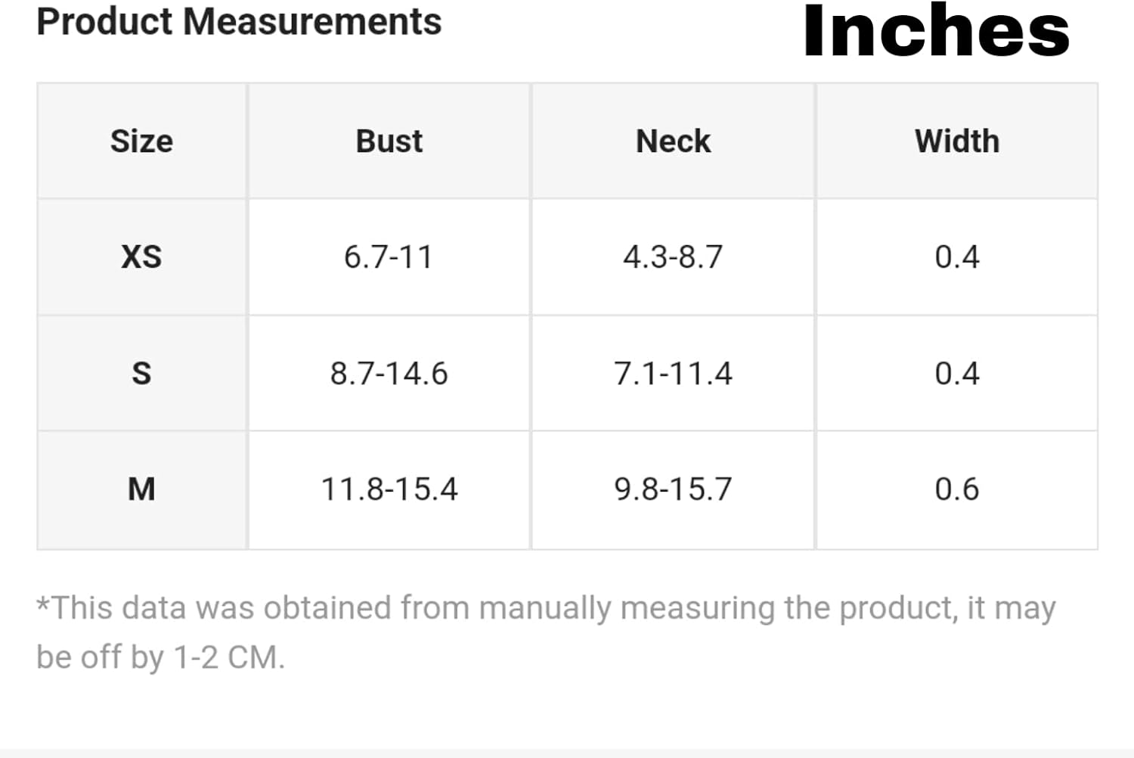Click the Neck column header
This screenshot has height=758, width=1134.
click(673, 141)
